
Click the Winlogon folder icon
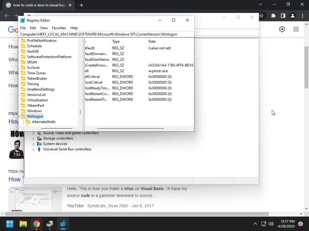click(23, 116)
